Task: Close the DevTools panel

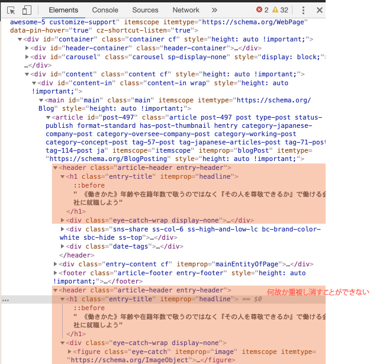Action: [x=320, y=10]
